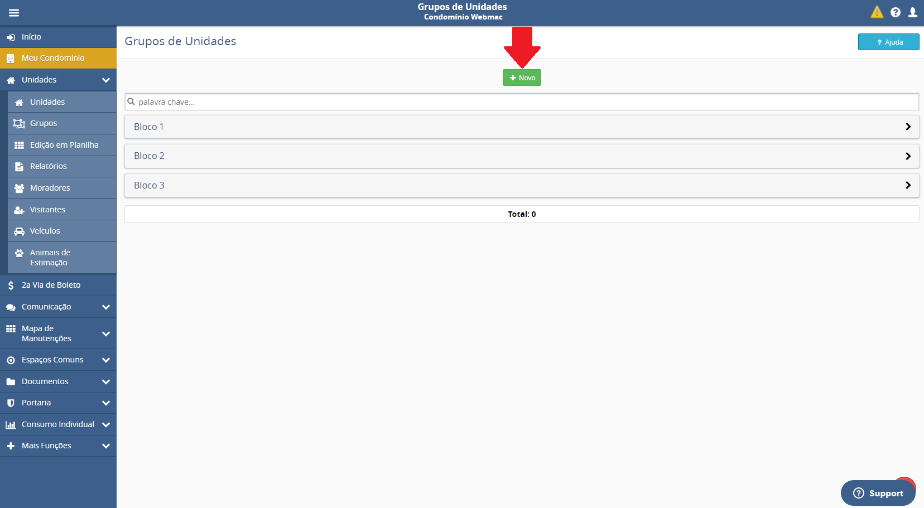Screen dimensions: 924x508
Task: Create a new group with Novo button
Action: coord(522,78)
